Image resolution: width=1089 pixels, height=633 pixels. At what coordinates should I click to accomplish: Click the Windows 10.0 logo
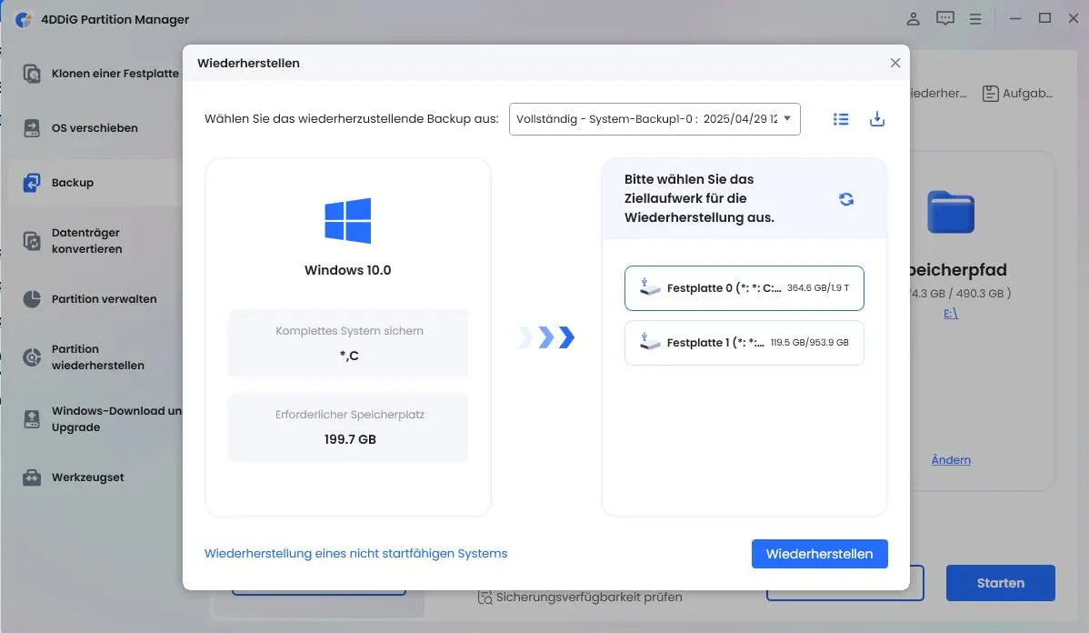(348, 221)
